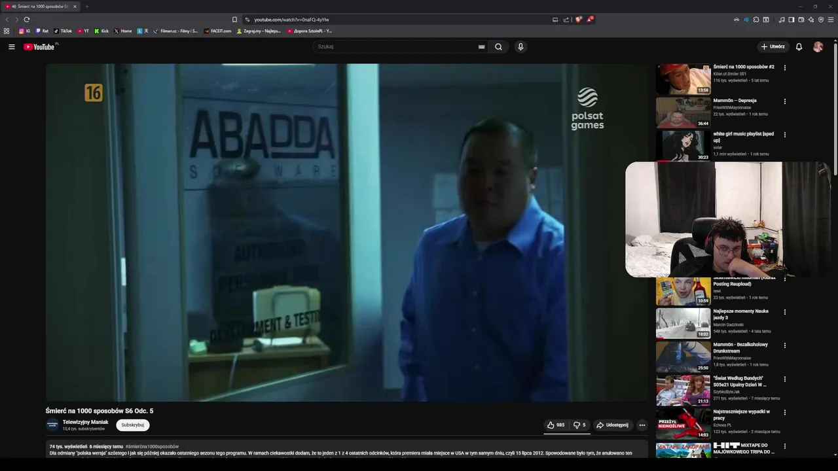Go back to the previous page
Viewport: 838px width, 471px height.
pyautogui.click(x=8, y=20)
